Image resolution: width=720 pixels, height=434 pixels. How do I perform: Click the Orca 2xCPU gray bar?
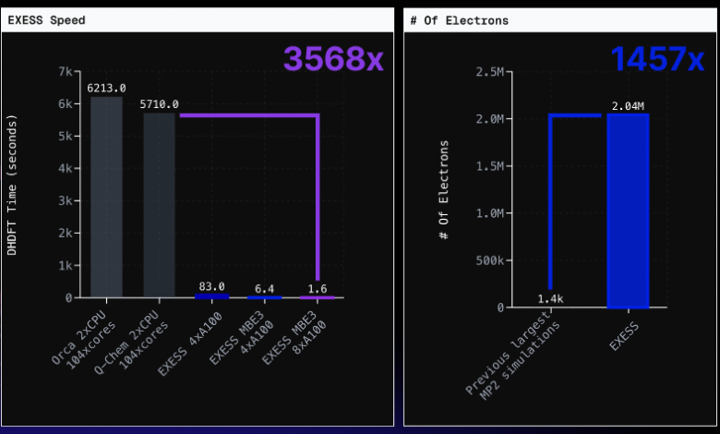106,197
